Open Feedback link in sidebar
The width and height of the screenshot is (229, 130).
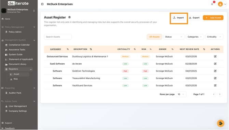pos(8,128)
